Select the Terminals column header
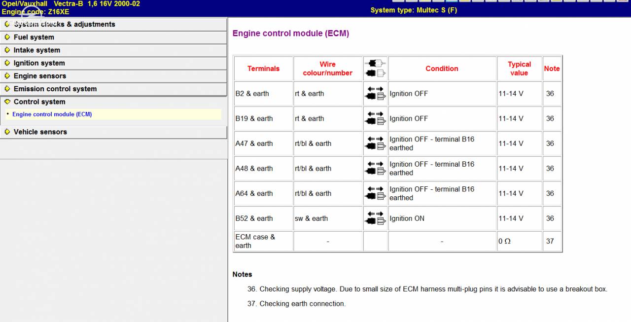This screenshot has width=631, height=322. click(x=263, y=69)
